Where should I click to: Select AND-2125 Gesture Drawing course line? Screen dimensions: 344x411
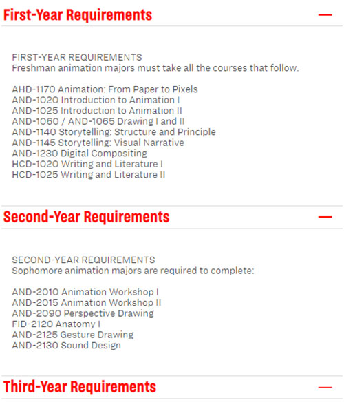(73, 335)
